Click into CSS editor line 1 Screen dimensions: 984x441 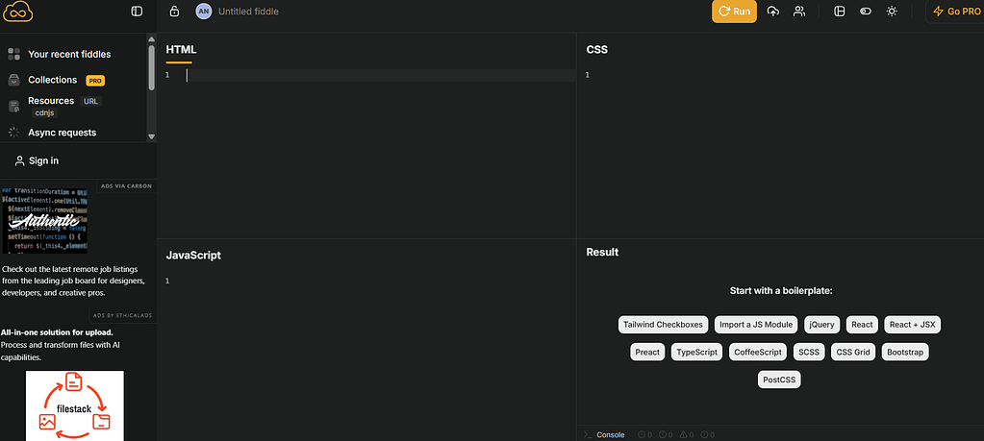pyautogui.click(x=788, y=75)
